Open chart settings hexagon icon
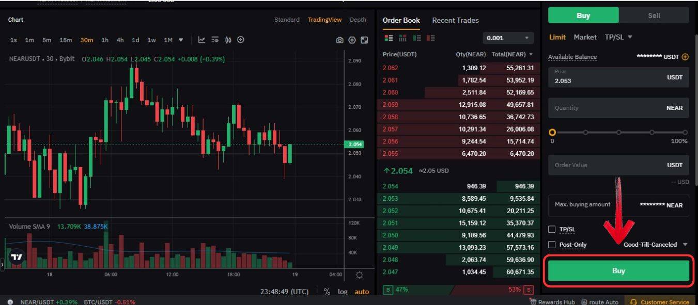This screenshot has width=698, height=305. [352, 40]
